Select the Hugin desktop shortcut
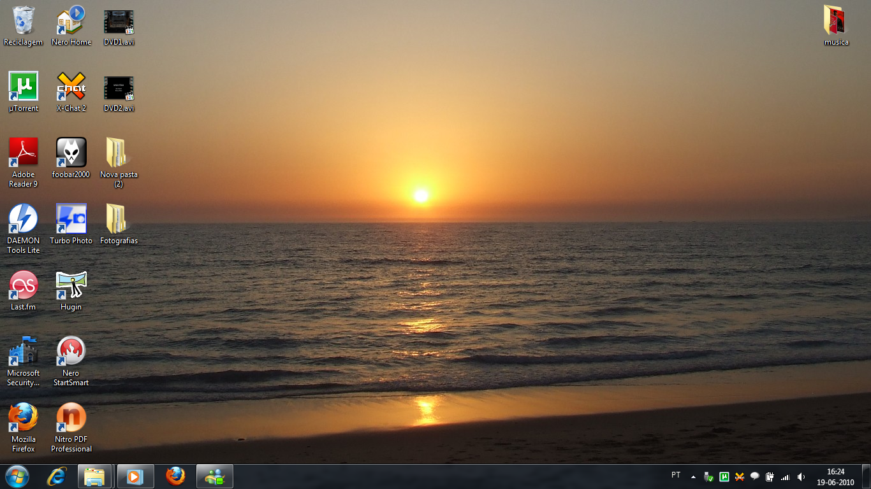The height and width of the screenshot is (489, 871). click(71, 291)
